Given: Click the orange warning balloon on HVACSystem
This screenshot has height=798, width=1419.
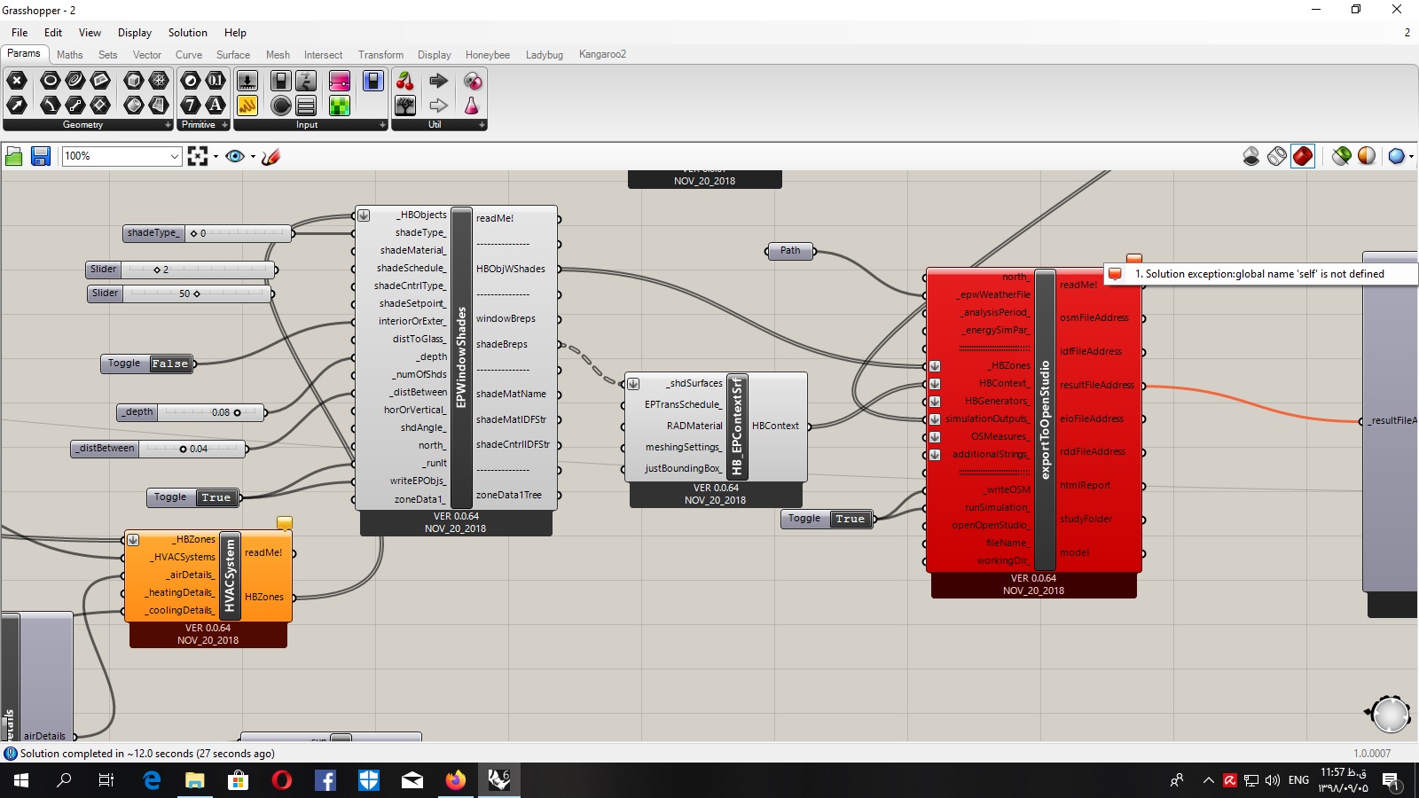Looking at the screenshot, I should click(285, 523).
